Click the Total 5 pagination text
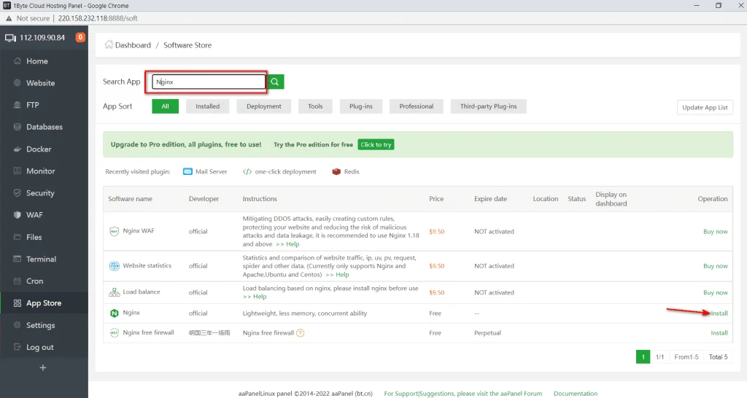This screenshot has height=398, width=747. pos(718,356)
